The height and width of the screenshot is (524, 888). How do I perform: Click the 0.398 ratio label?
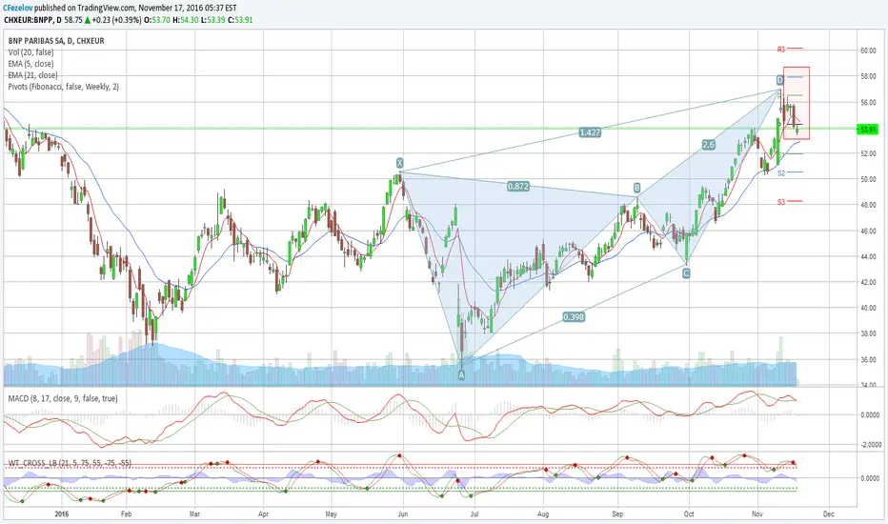(574, 317)
